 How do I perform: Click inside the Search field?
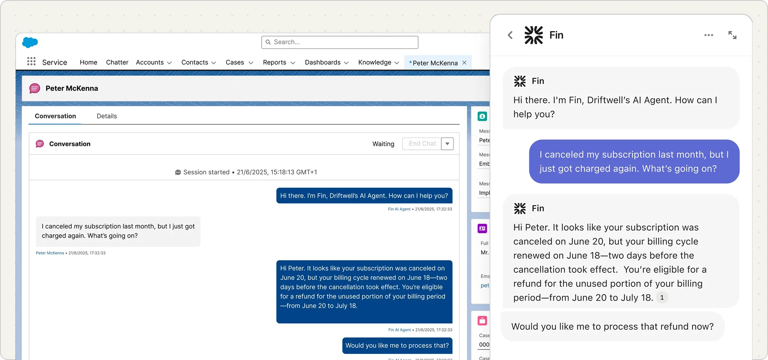[x=341, y=42]
